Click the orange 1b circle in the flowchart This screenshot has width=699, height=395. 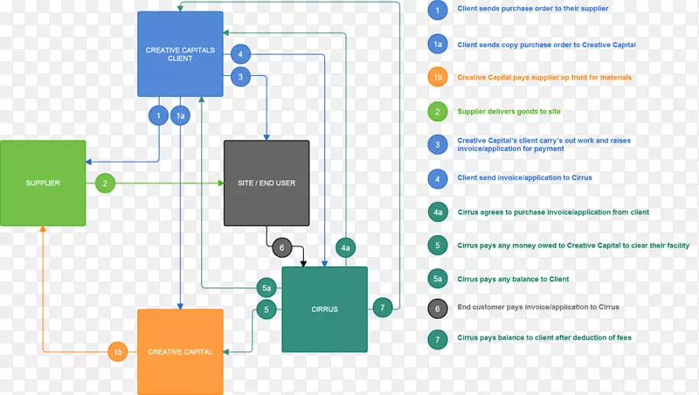click(118, 352)
